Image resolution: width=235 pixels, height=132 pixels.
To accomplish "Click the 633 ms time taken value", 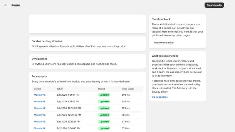I will [126, 101].
